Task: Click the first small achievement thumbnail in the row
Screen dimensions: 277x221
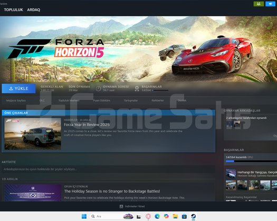Action: [231, 185]
